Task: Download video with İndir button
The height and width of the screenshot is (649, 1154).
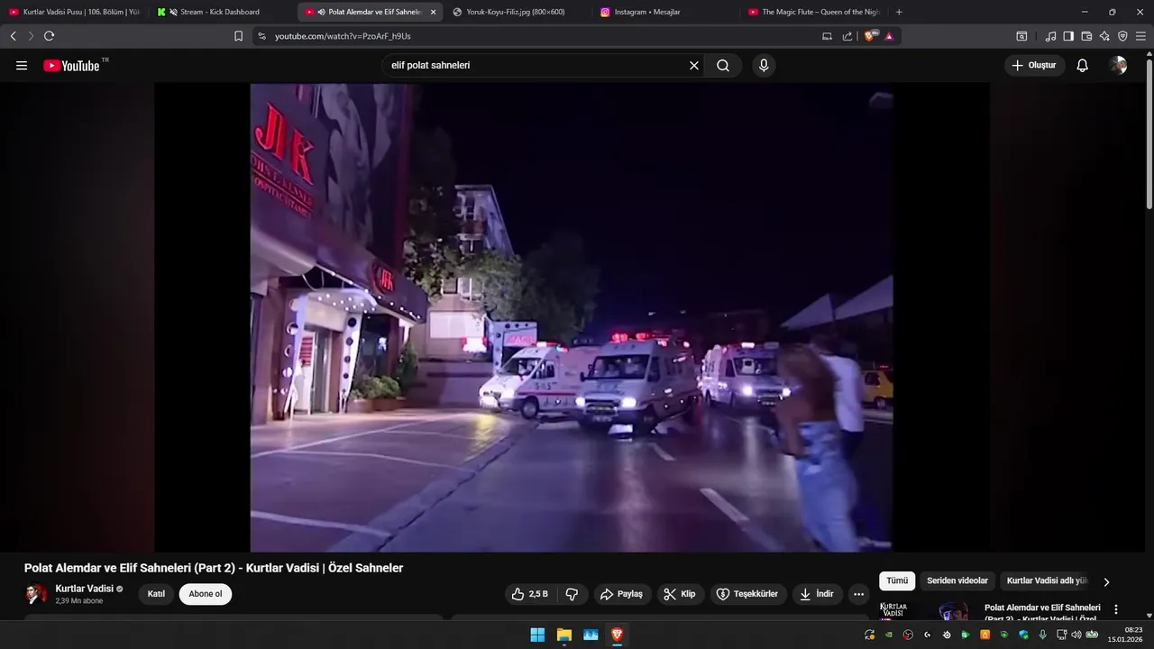Action: (x=817, y=594)
